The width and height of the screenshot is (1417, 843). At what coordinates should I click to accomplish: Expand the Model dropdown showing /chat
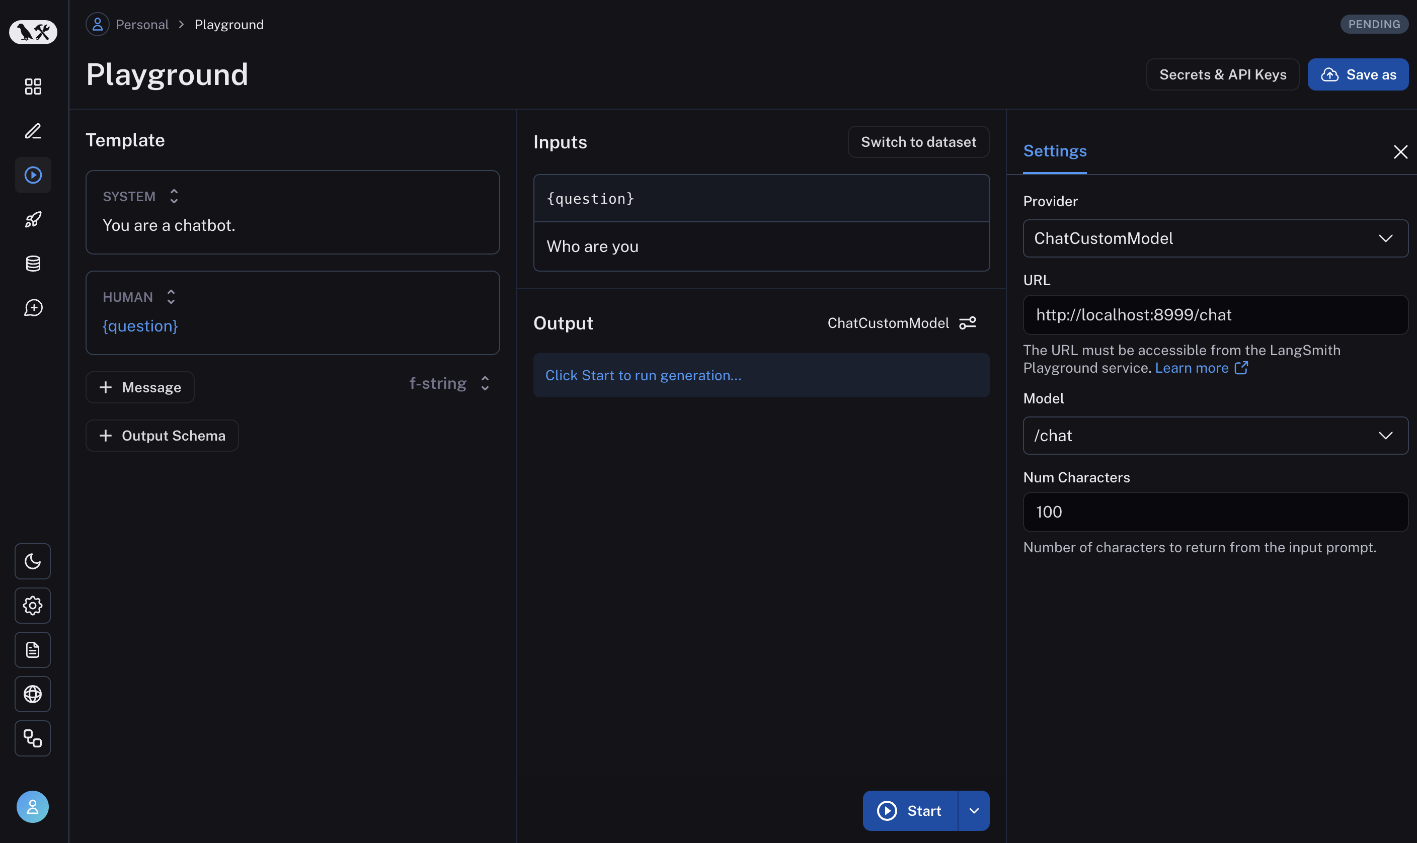coord(1215,435)
